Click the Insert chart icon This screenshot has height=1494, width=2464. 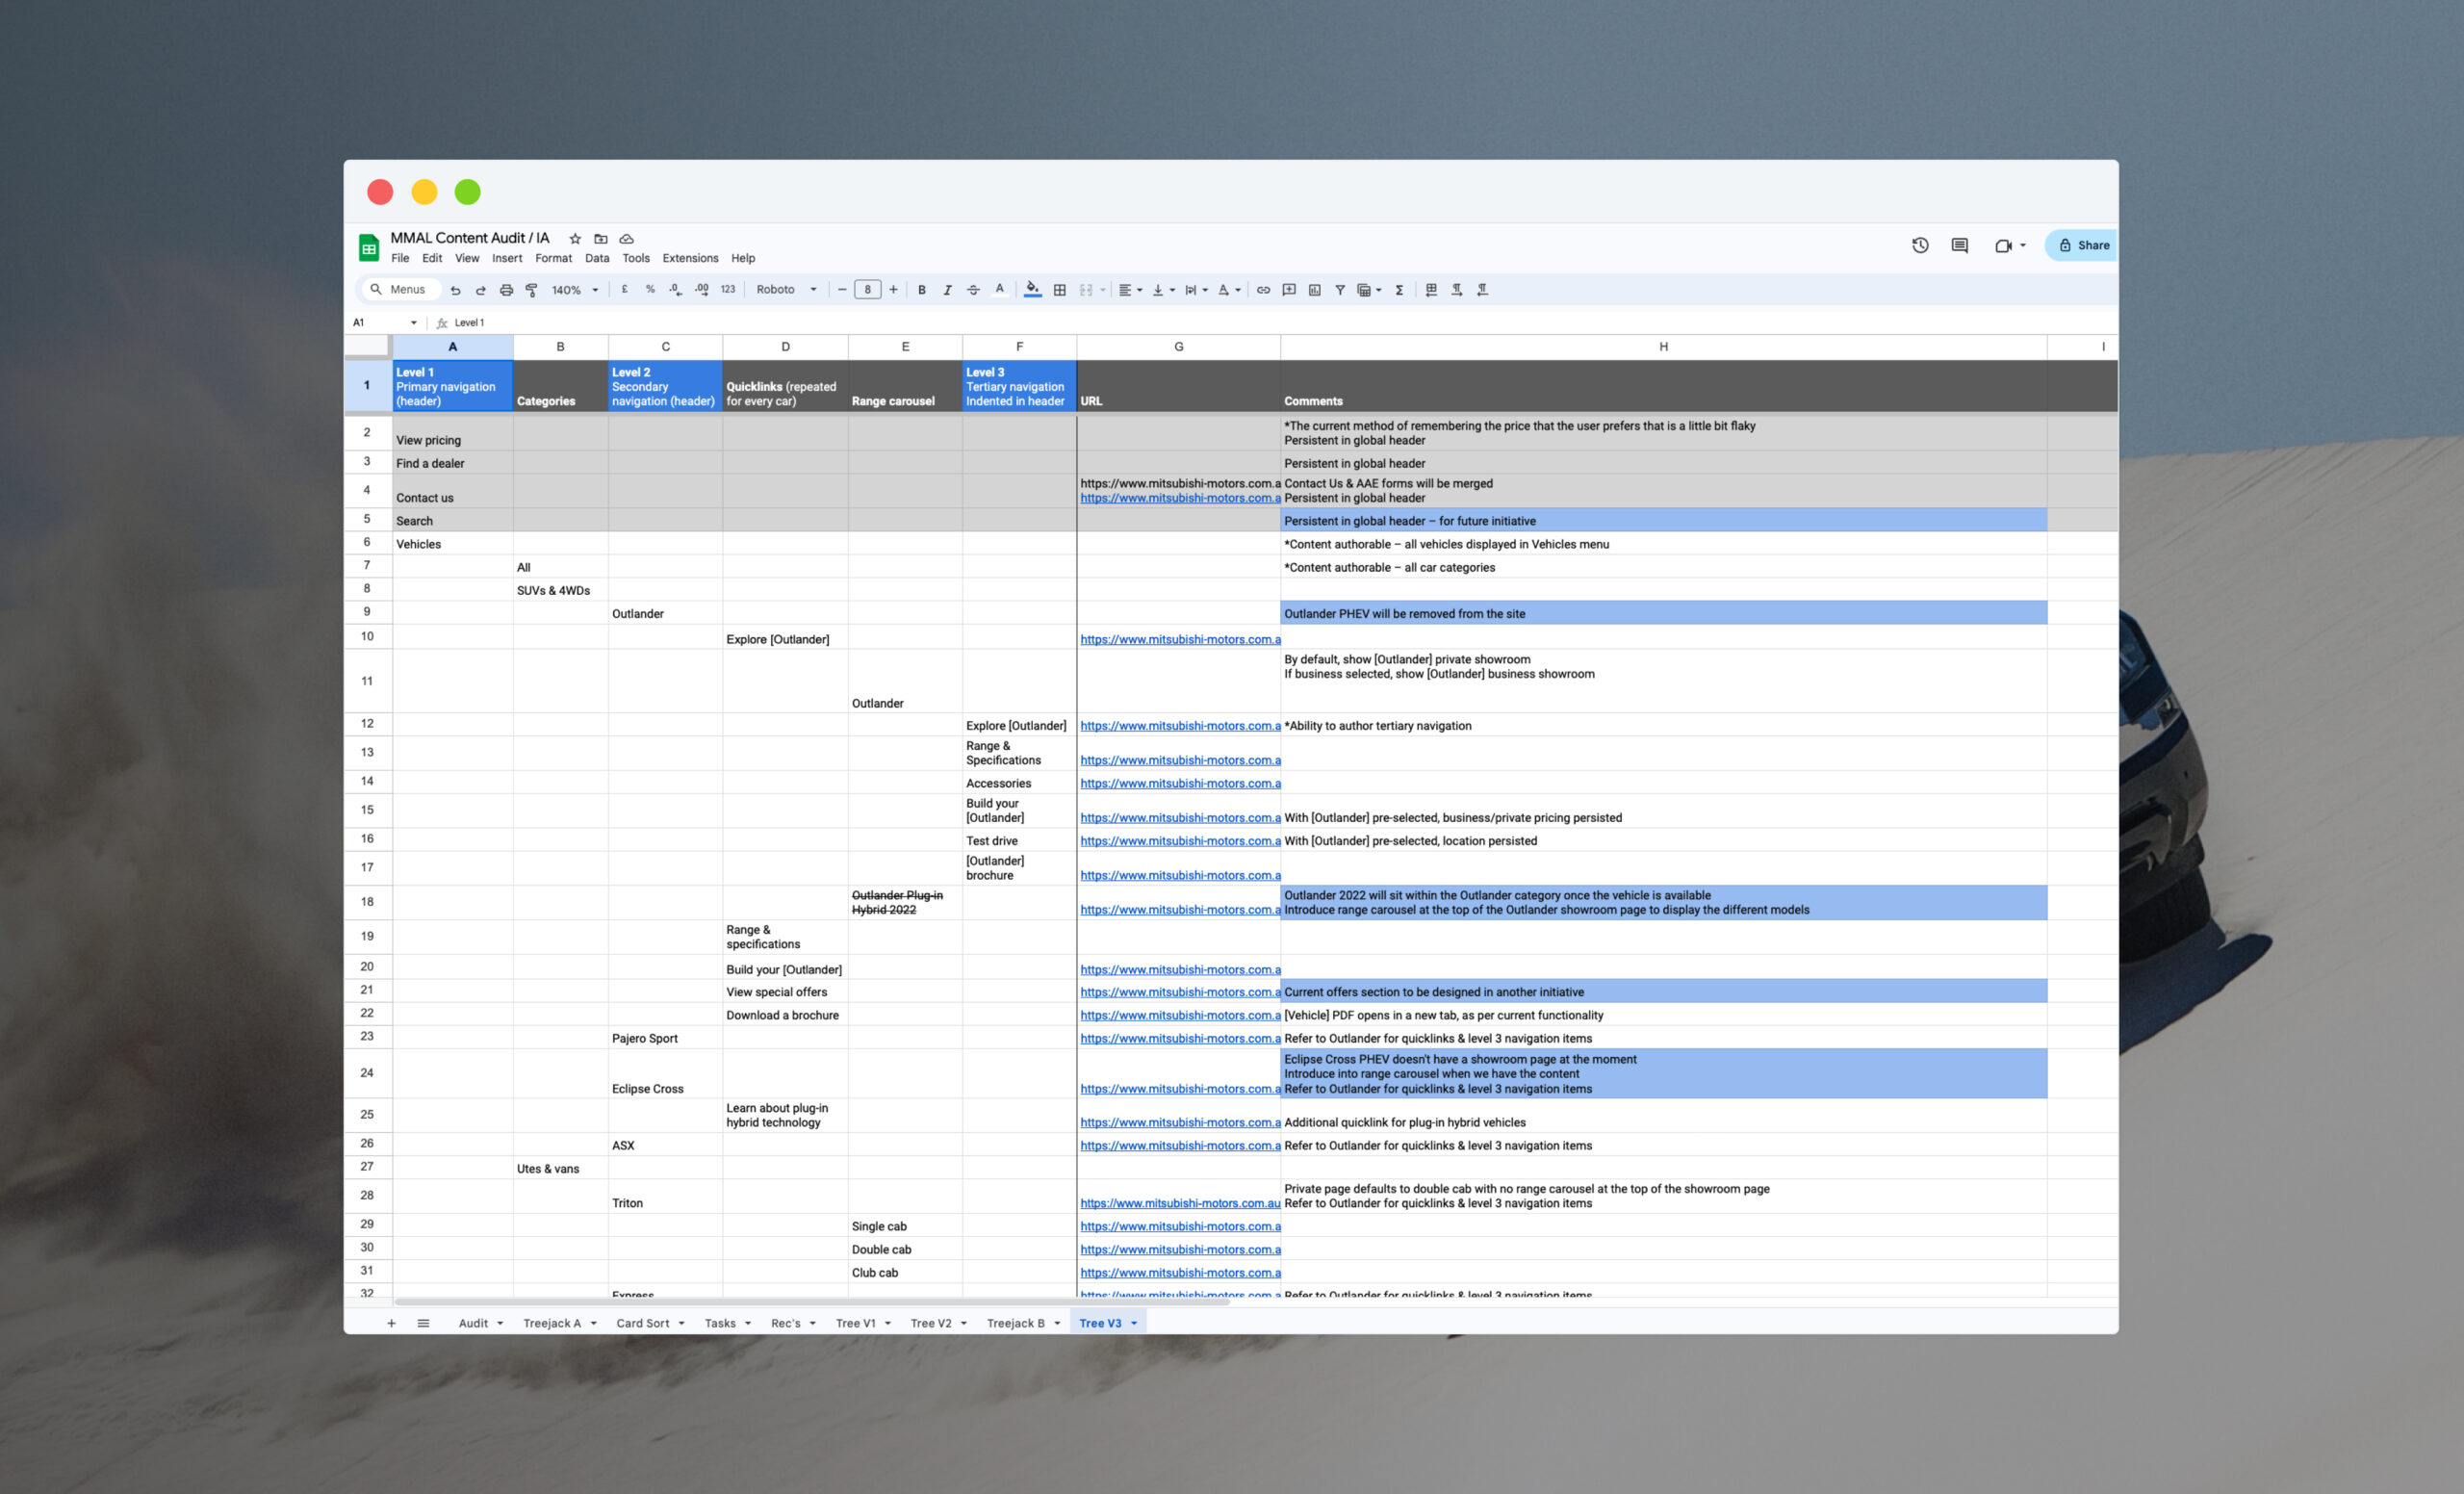click(x=1315, y=290)
